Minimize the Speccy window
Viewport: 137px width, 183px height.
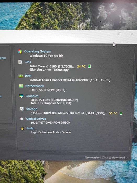click(x=108, y=34)
